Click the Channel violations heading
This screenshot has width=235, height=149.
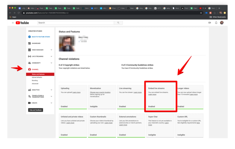click(x=69, y=59)
